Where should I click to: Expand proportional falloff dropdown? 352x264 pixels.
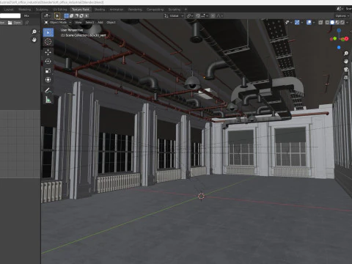coord(220,16)
